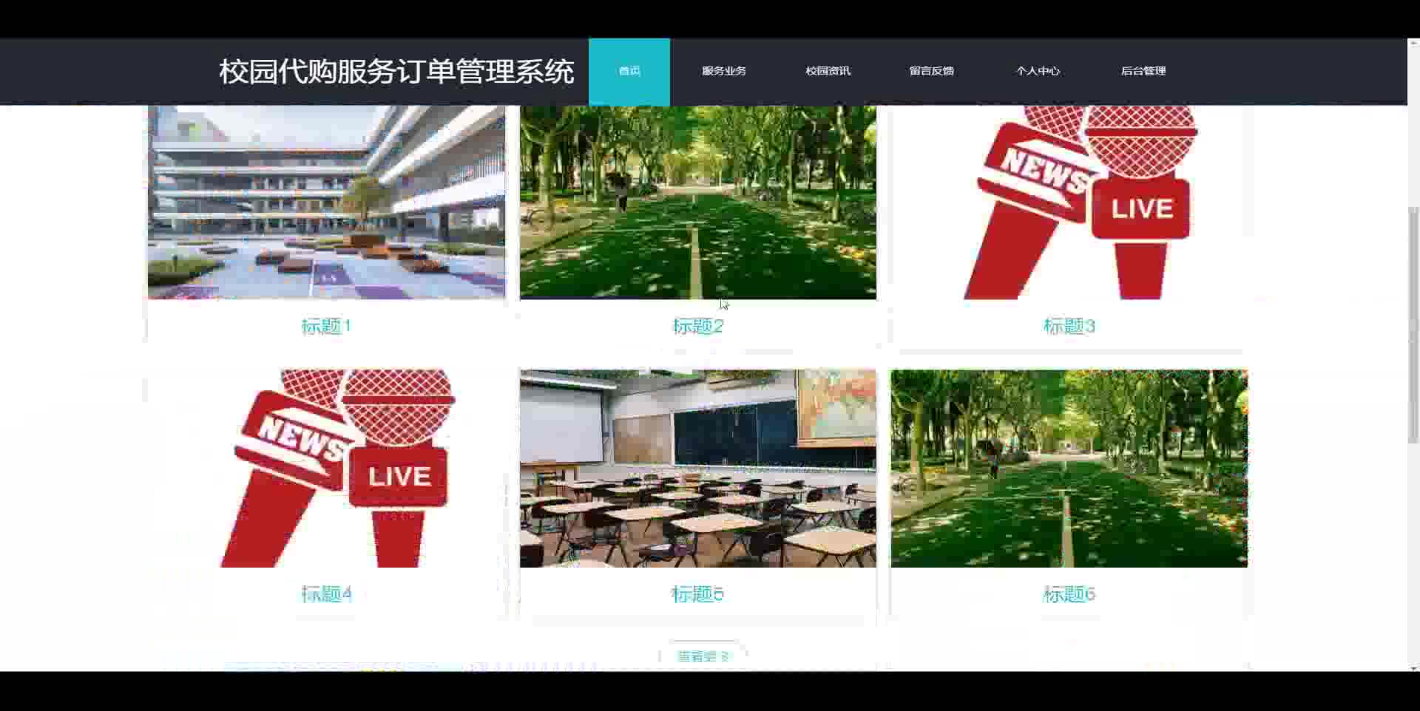
Task: Open the classroom image above 标题5
Action: click(698, 469)
